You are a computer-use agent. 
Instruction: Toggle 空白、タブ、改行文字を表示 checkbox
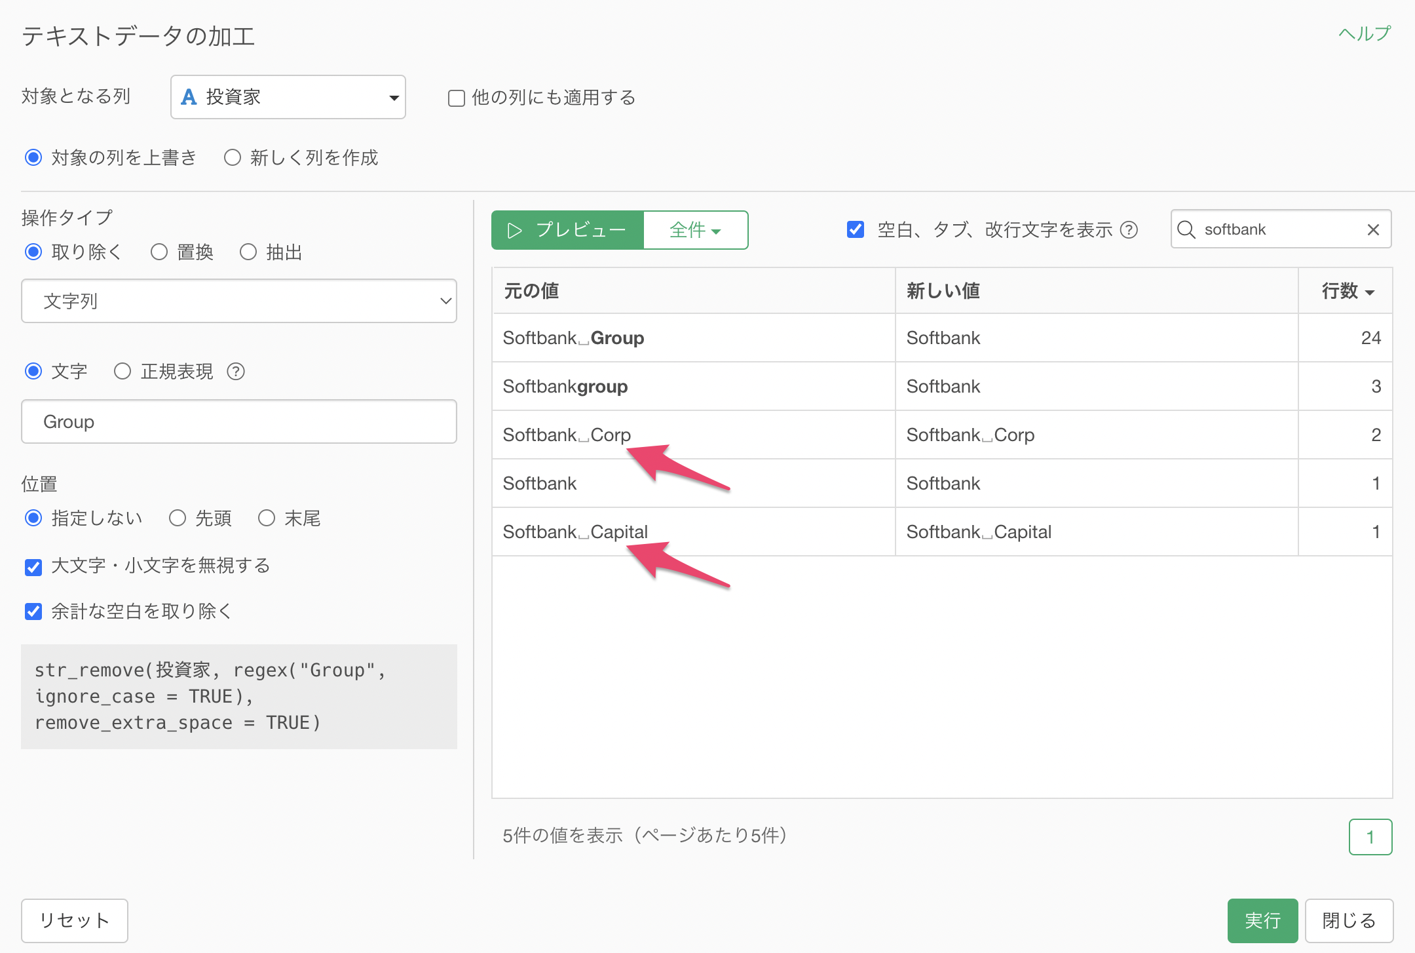856,229
